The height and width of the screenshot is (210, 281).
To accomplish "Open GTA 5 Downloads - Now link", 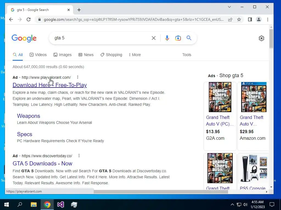I will 43,164.
